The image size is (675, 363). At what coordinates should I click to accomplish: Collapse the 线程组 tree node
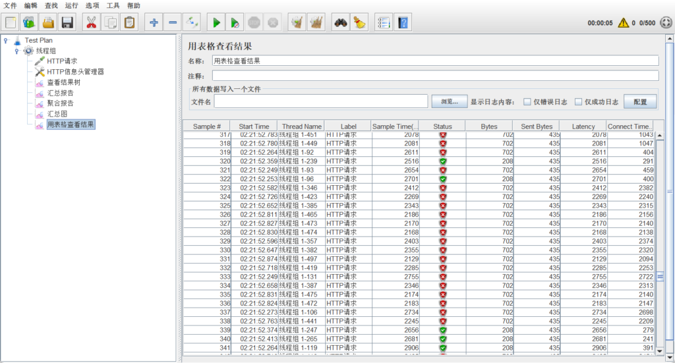tap(16, 51)
